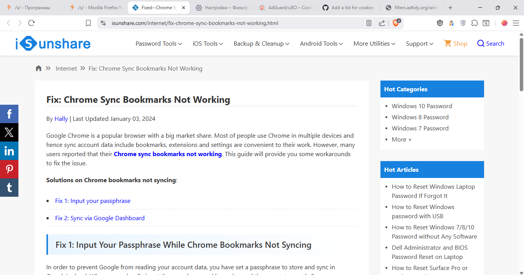
Task: Open Reset Windows 7/8/10 Password without Software article
Action: click(435, 232)
